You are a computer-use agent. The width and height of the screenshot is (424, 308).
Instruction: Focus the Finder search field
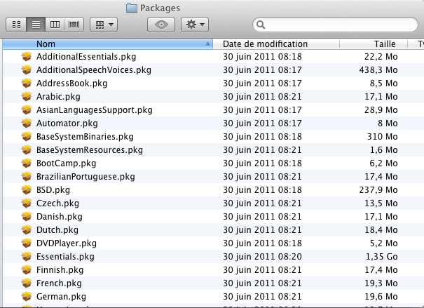tap(335, 25)
